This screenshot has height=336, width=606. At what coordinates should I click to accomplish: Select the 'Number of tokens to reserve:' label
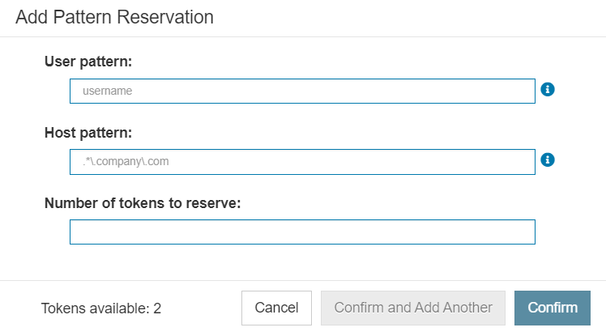tap(143, 203)
